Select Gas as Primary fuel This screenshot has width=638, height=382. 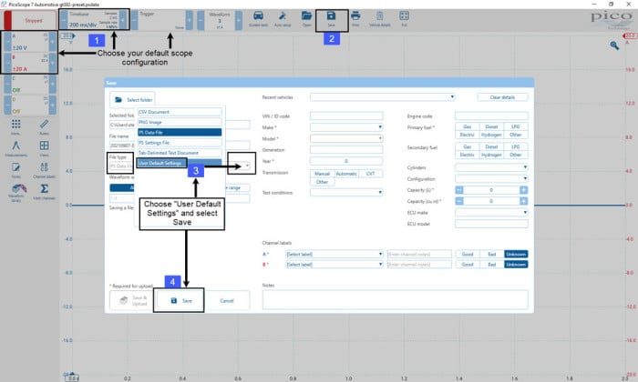(467, 126)
